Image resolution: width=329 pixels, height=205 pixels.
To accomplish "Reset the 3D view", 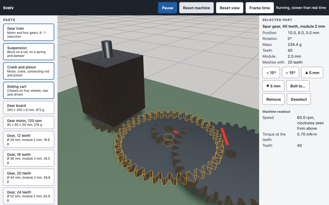I will pyautogui.click(x=230, y=8).
